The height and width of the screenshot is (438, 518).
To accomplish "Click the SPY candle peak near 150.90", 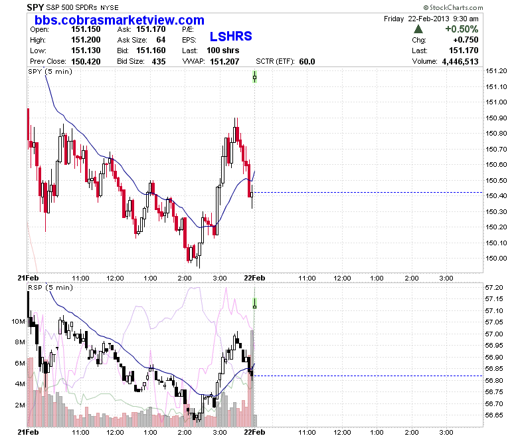I will coord(236,129).
